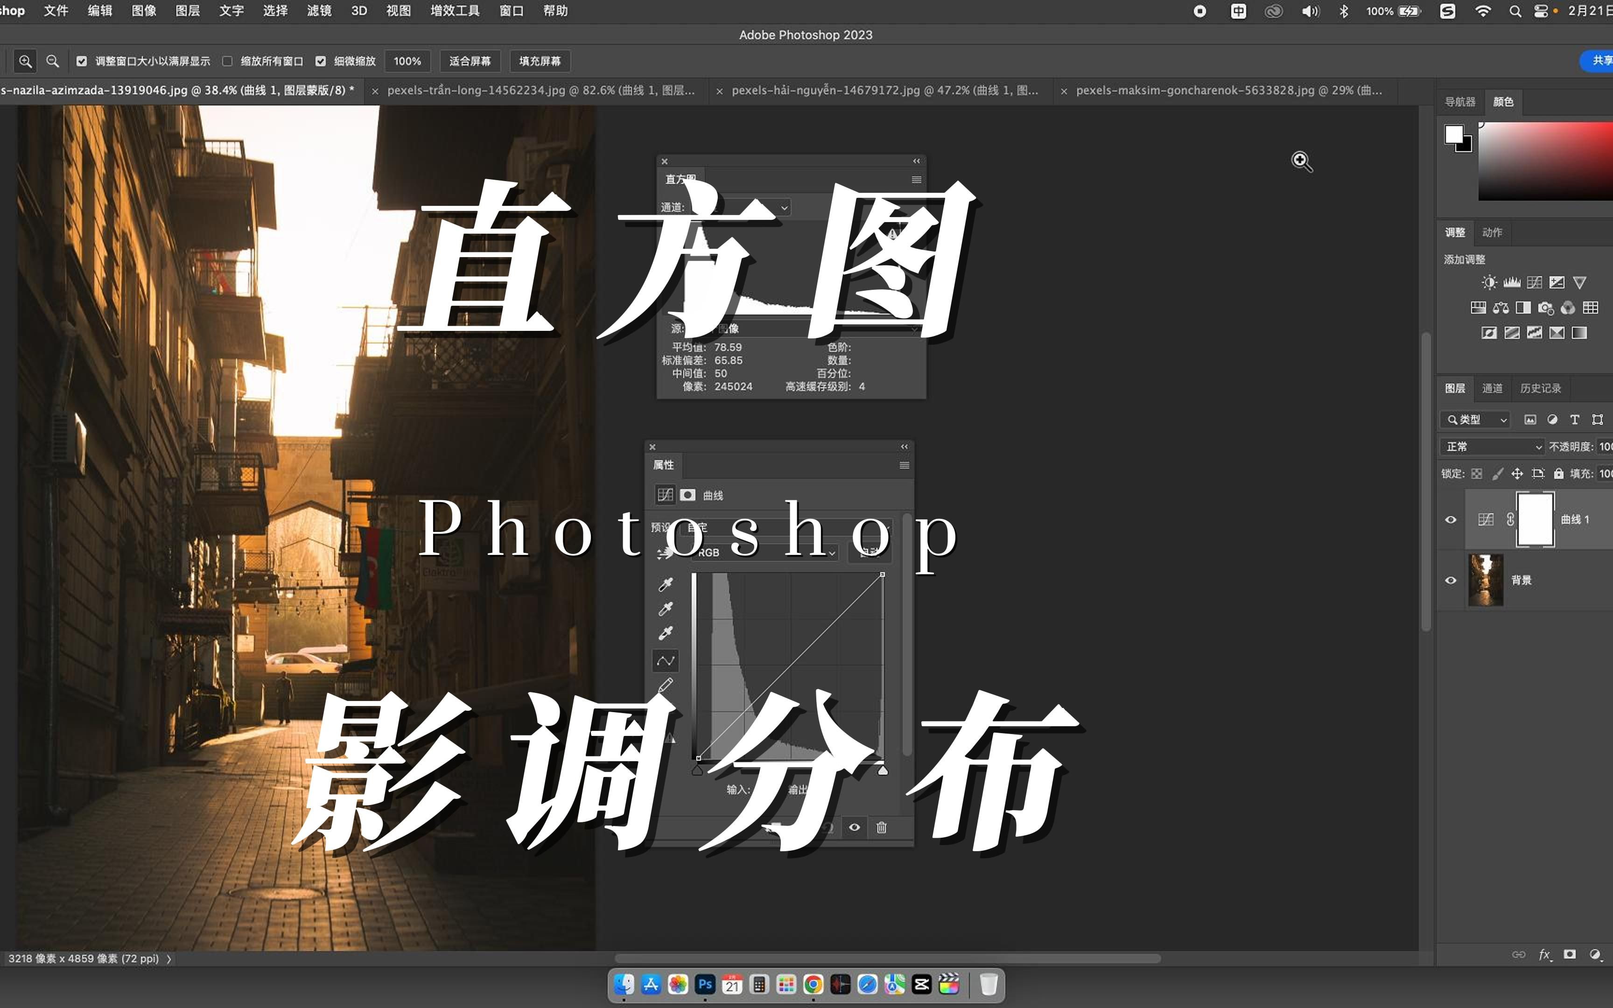This screenshot has height=1008, width=1613.
Task: Open the Curves RGB channel dropdown
Action: tap(764, 553)
